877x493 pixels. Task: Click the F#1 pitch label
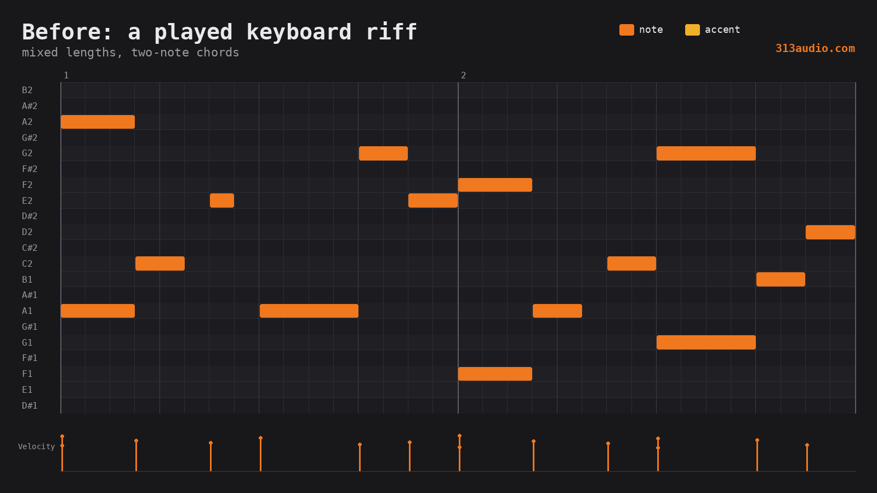click(30, 358)
